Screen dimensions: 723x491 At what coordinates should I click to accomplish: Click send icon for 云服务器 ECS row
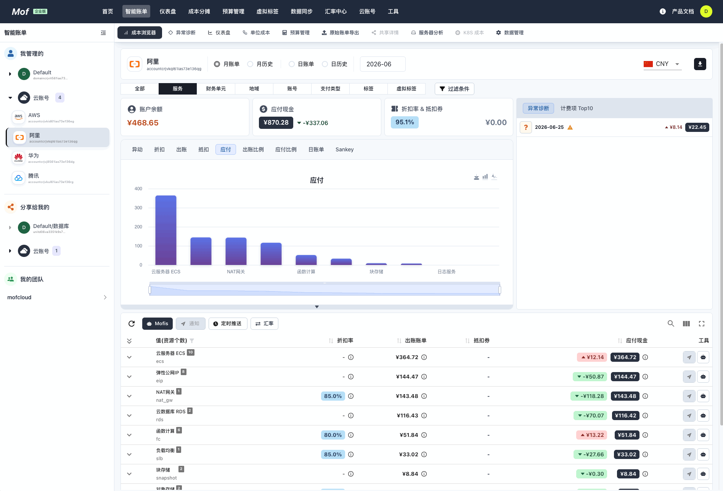(689, 357)
